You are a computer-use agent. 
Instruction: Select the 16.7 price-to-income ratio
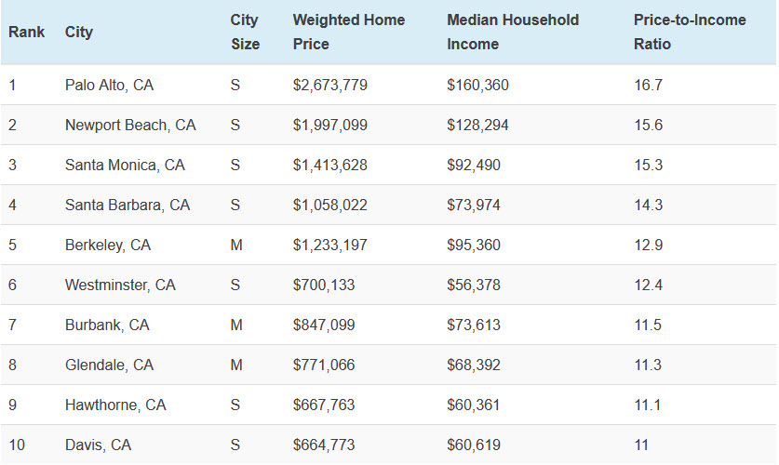click(x=648, y=85)
